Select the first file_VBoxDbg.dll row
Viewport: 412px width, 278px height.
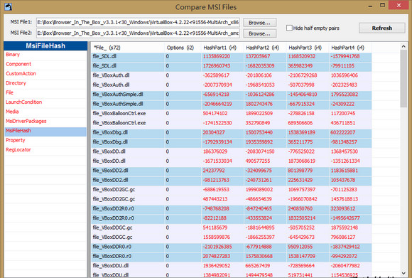coord(232,132)
